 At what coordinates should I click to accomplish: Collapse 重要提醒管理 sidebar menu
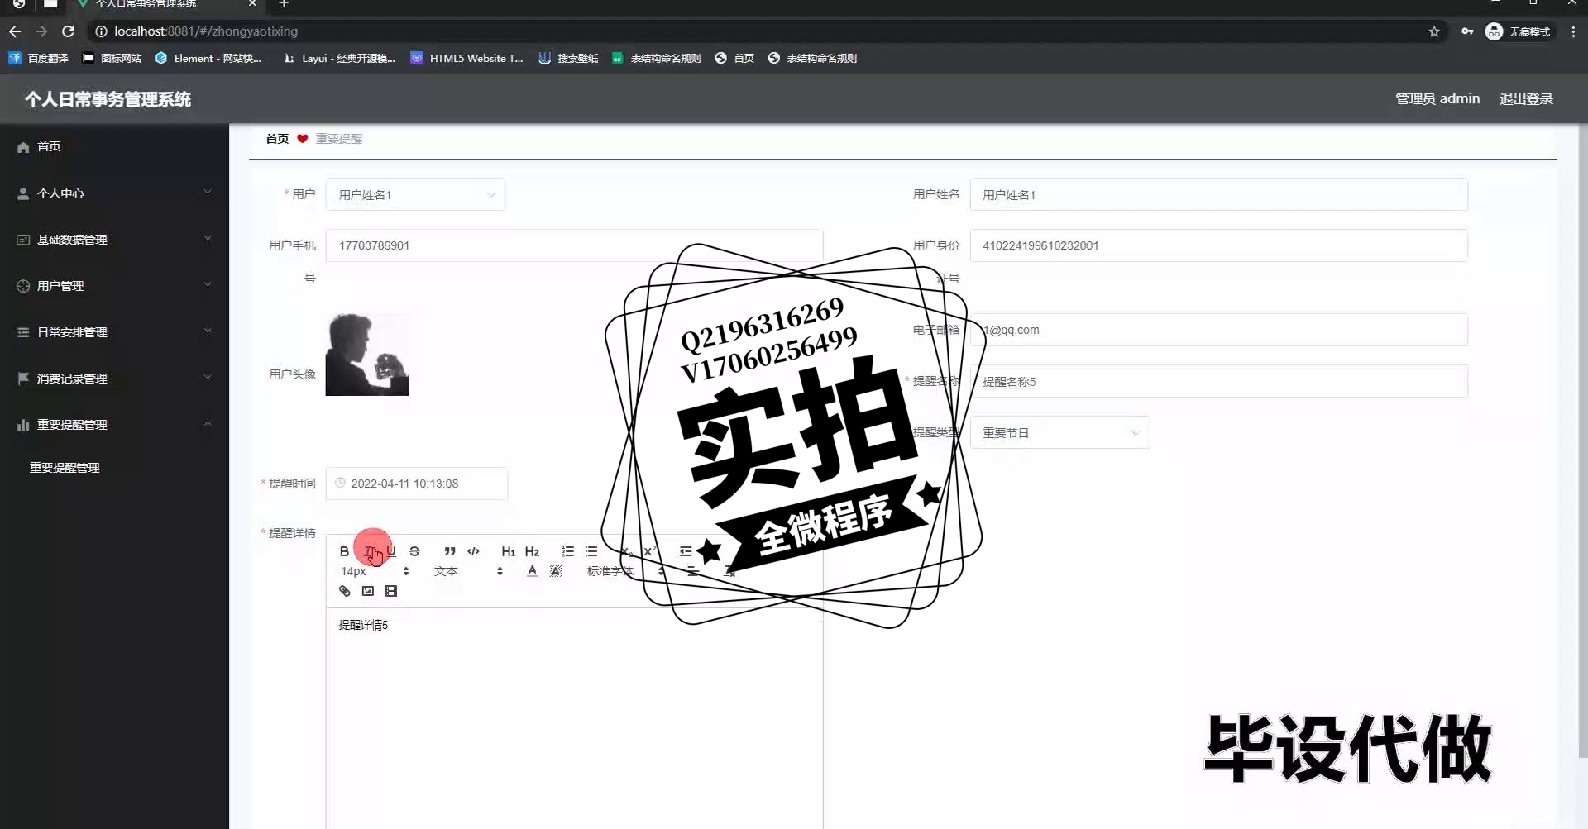(114, 425)
